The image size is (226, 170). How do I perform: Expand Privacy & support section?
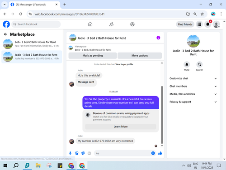pos(193,102)
